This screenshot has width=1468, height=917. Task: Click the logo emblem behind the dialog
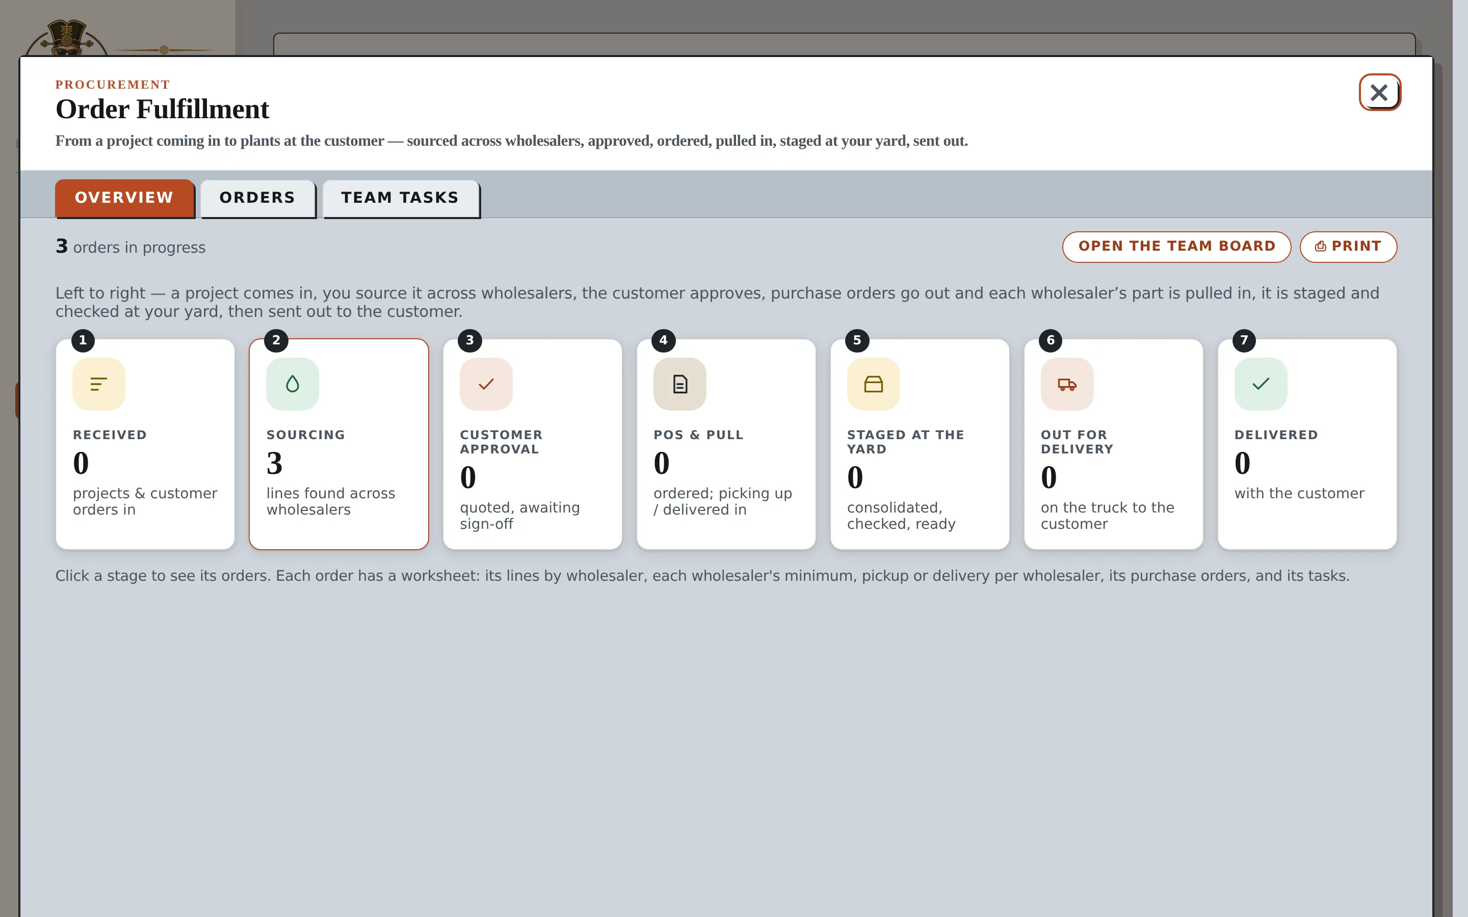coord(67,38)
